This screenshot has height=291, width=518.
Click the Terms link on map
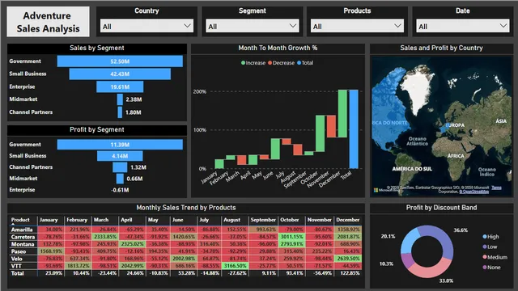(496, 188)
